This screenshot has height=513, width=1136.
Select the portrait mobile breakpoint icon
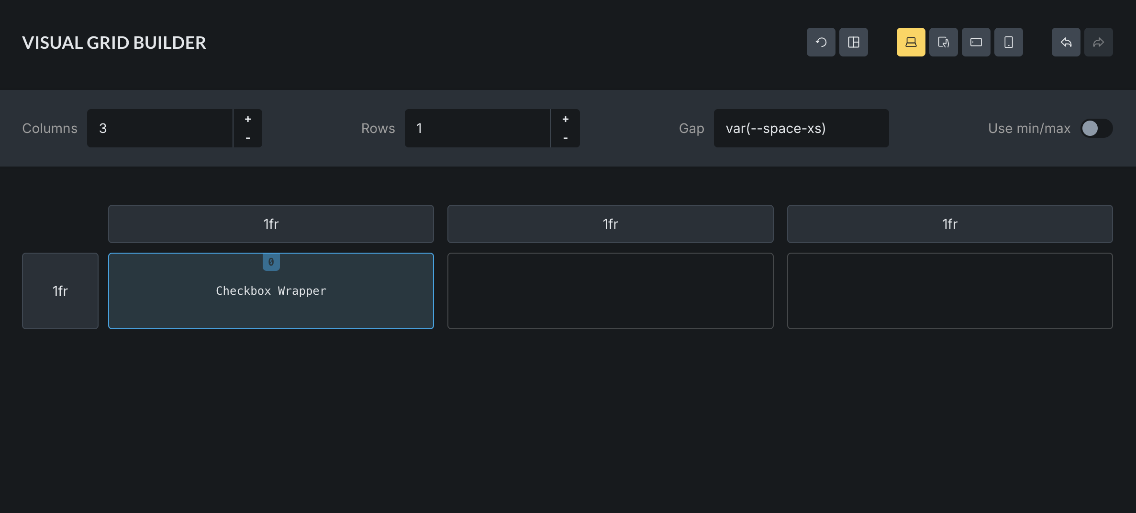pyautogui.click(x=1008, y=42)
